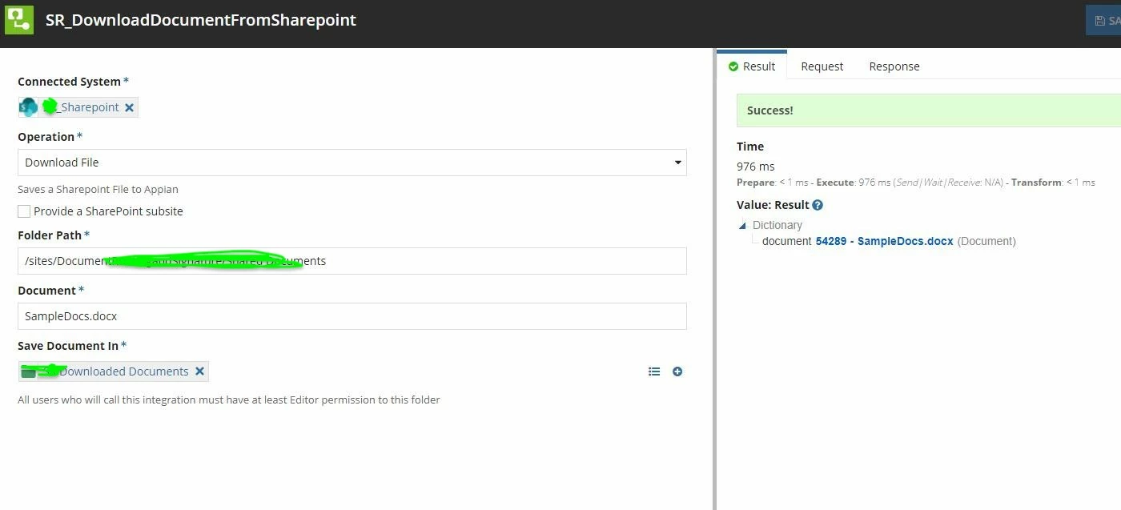Click the SR_DownloadDocumentFromSharepoint title
The height and width of the screenshot is (510, 1121).
[x=201, y=20]
